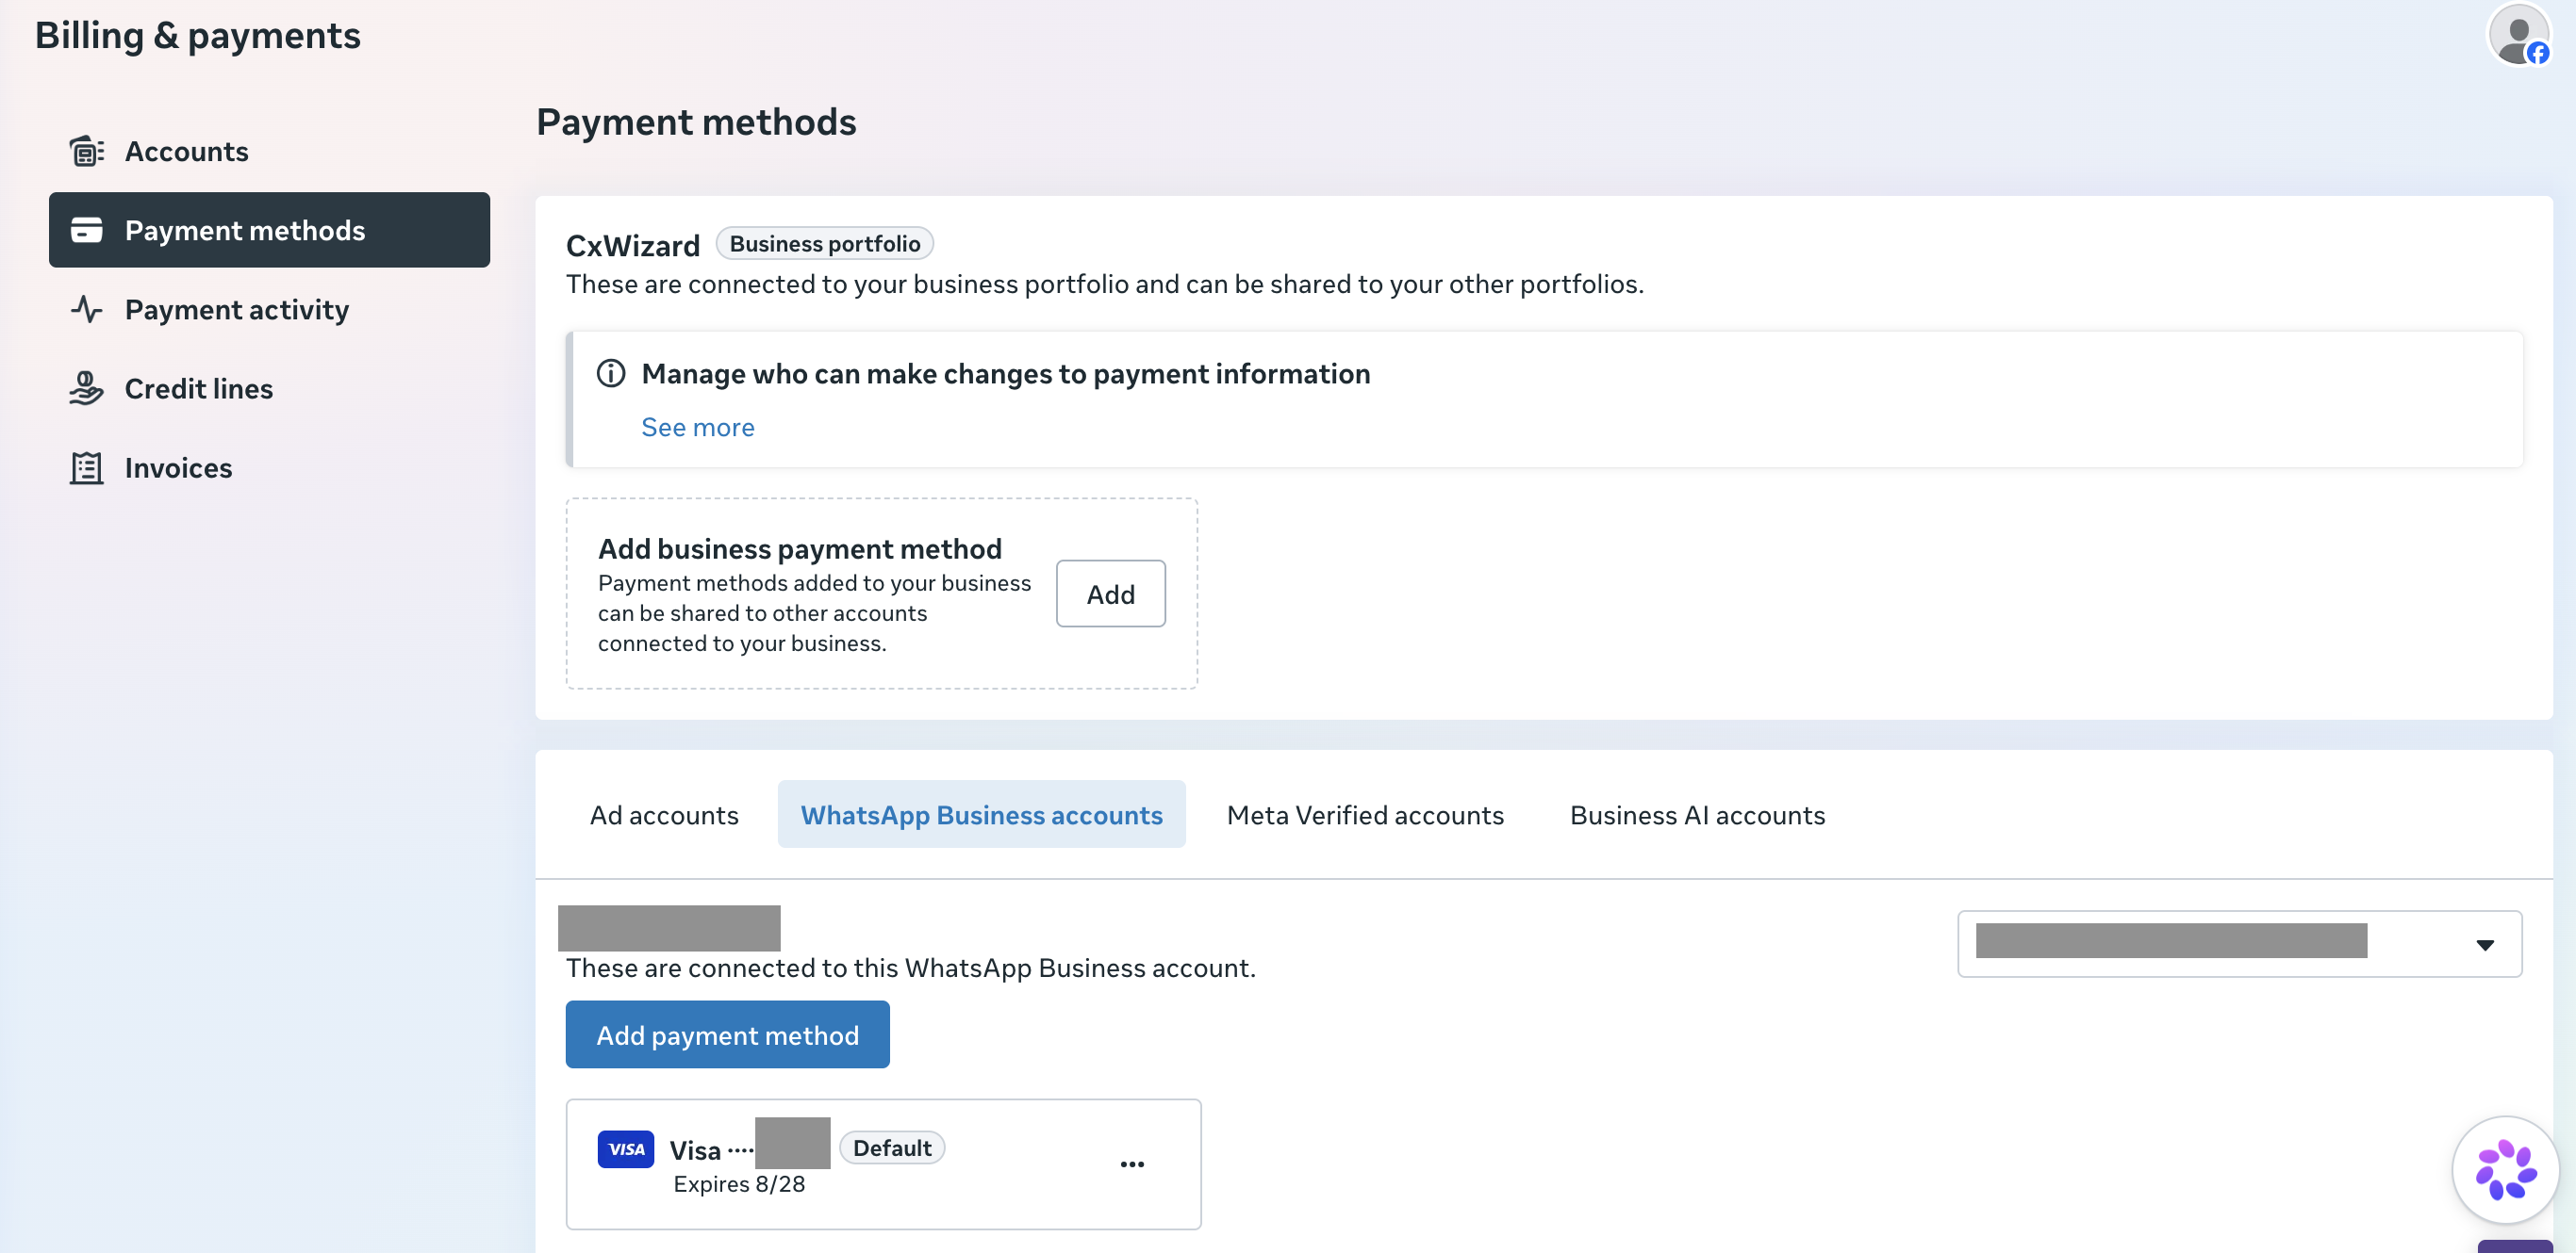Select Payment methods in sidebar

[269, 230]
